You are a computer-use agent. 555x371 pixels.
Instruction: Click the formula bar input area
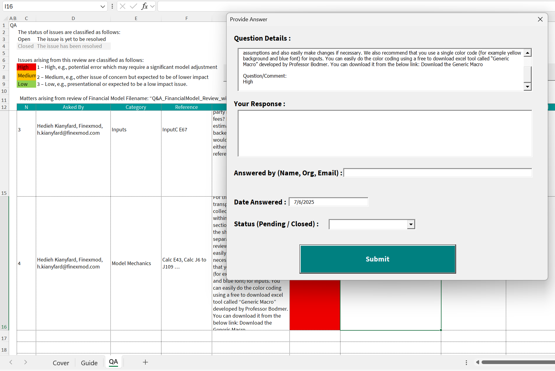coord(356,6)
